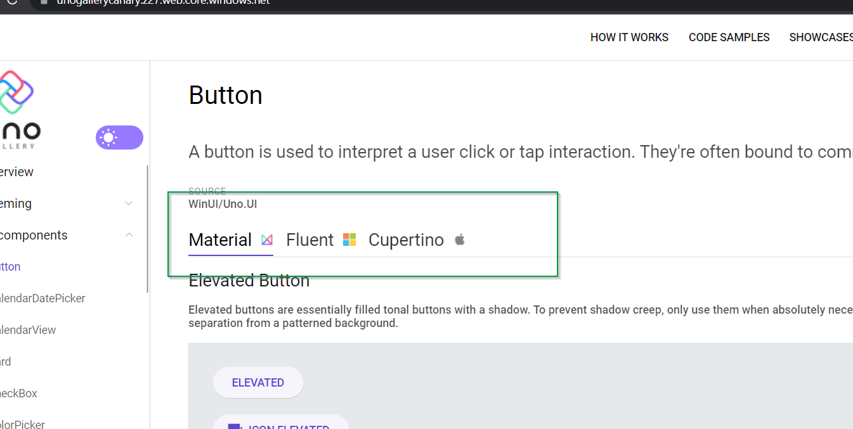Click the colorful Fluent squares icon
This screenshot has width=853, height=429.
(349, 239)
